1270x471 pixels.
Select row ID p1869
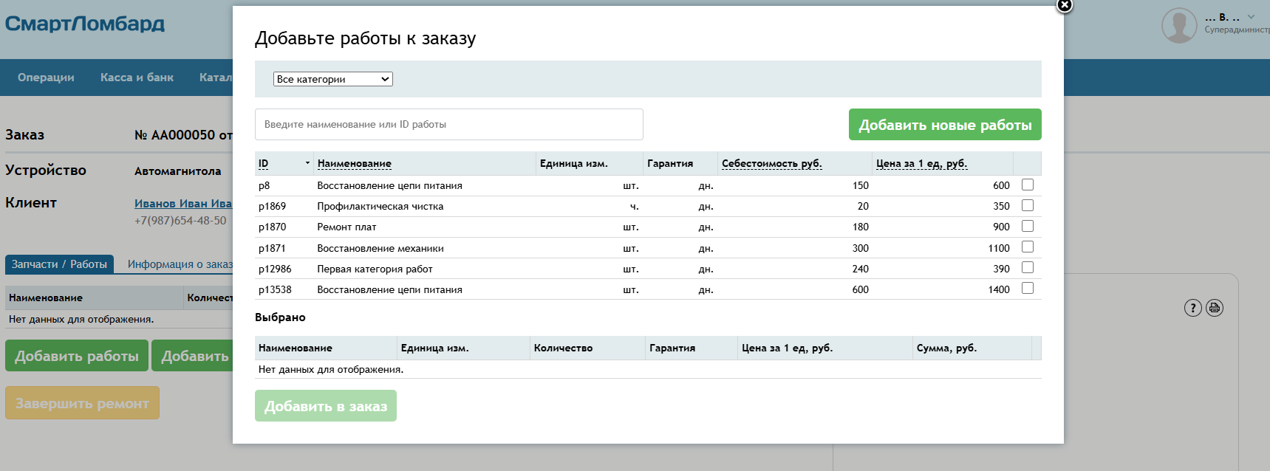pos(272,207)
